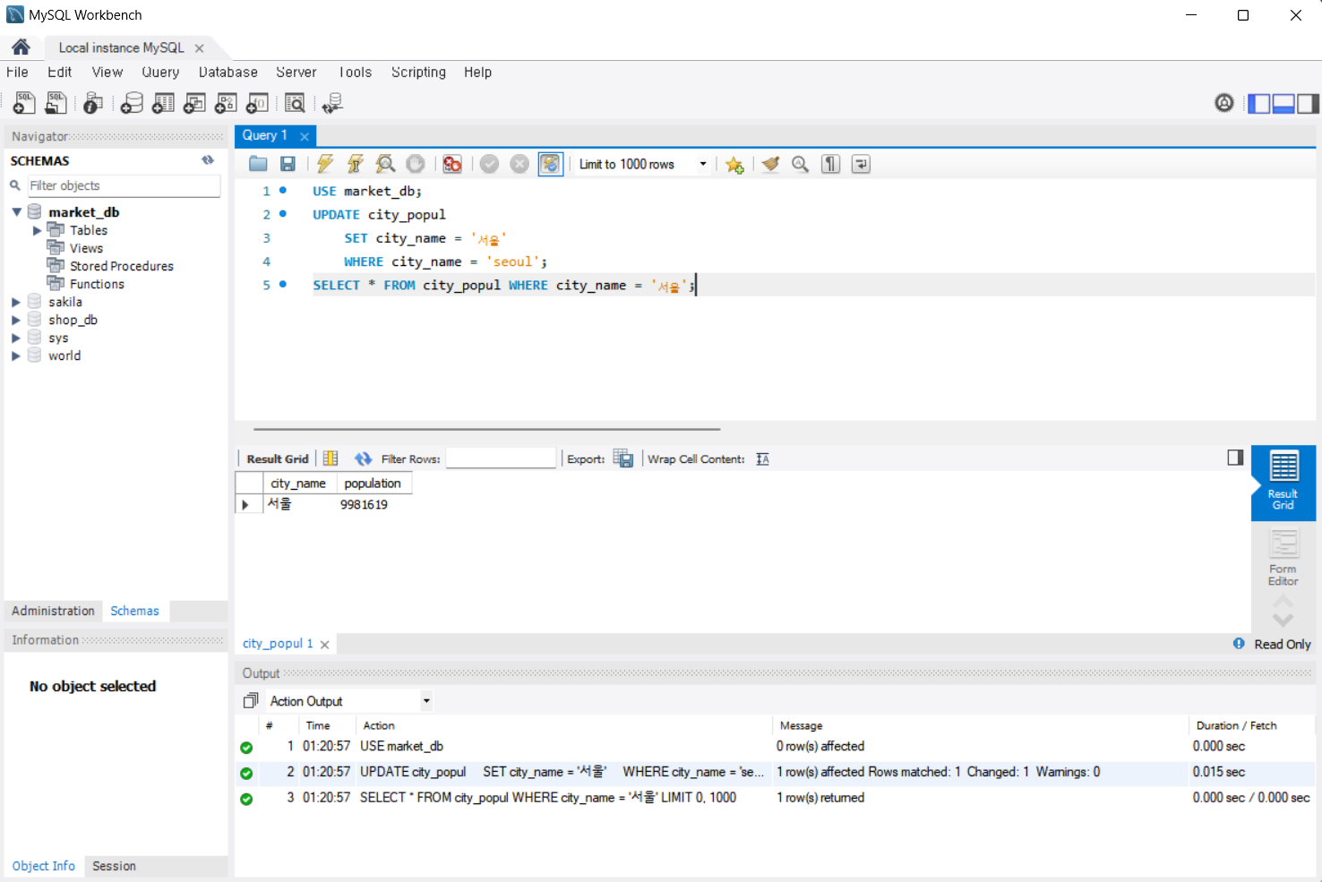Close the Query 1 tab
The image size is (1322, 882).
305,136
